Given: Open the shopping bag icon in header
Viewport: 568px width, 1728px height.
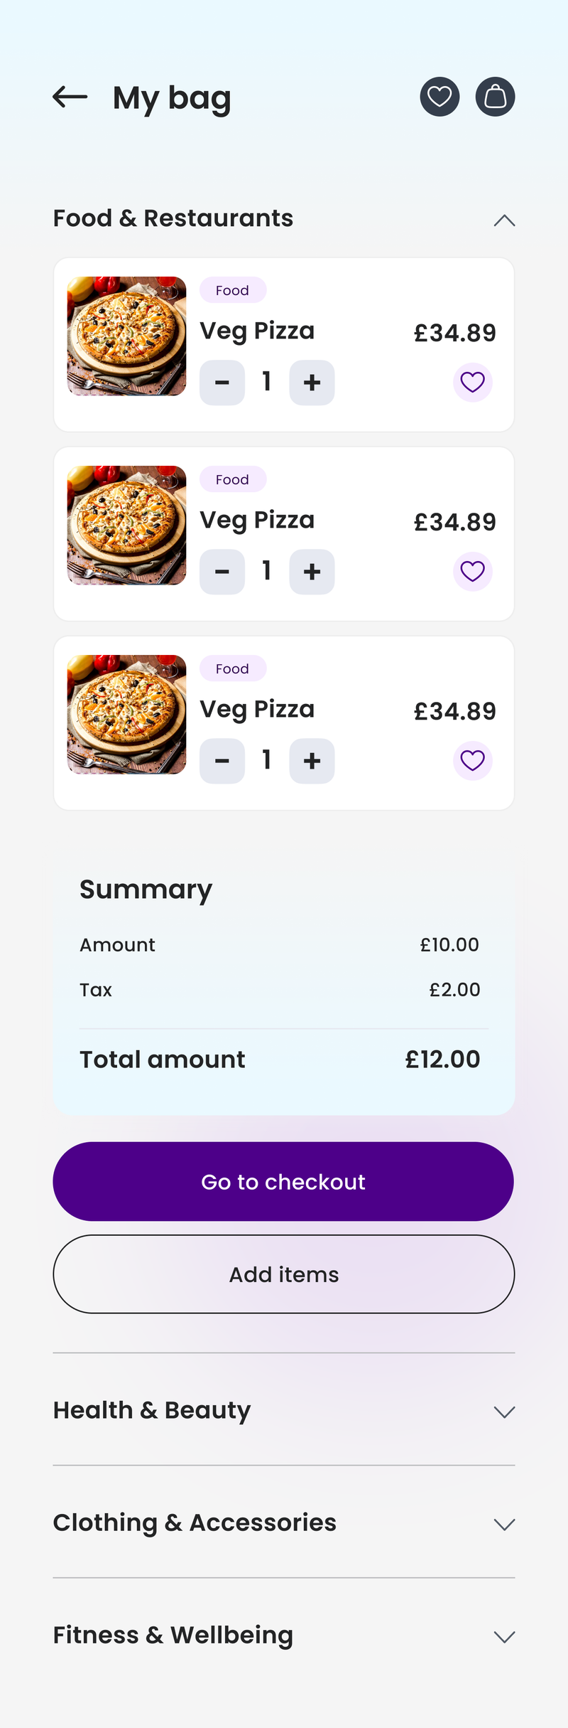Looking at the screenshot, I should [495, 97].
